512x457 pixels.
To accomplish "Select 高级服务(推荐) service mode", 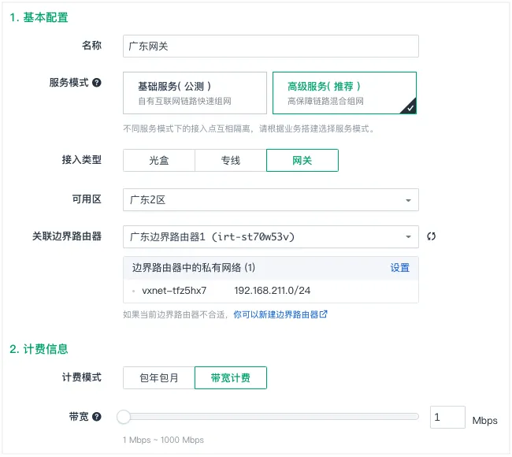I will tap(343, 93).
